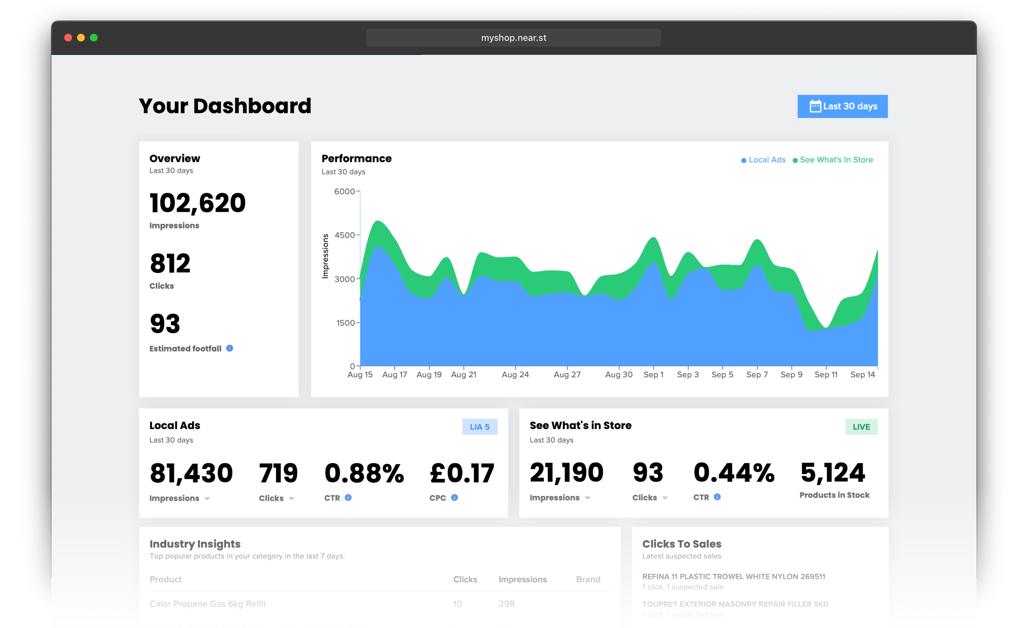Expand See What's in Store Impressions dropdown
Screen dimensions: 1028x628
click(588, 498)
